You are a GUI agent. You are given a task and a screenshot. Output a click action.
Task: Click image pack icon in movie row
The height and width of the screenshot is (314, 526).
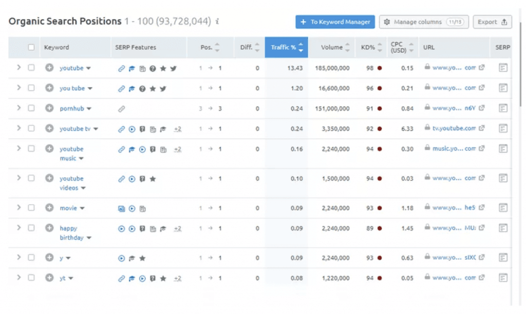coord(121,208)
